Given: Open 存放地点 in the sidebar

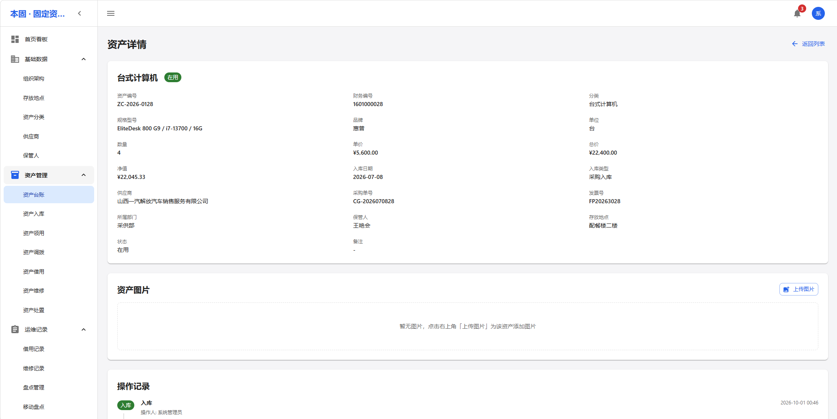Looking at the screenshot, I should tap(49, 98).
